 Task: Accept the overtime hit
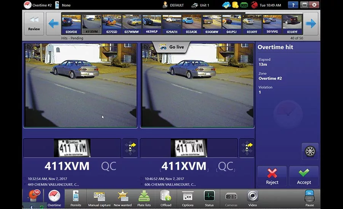coord(304,176)
